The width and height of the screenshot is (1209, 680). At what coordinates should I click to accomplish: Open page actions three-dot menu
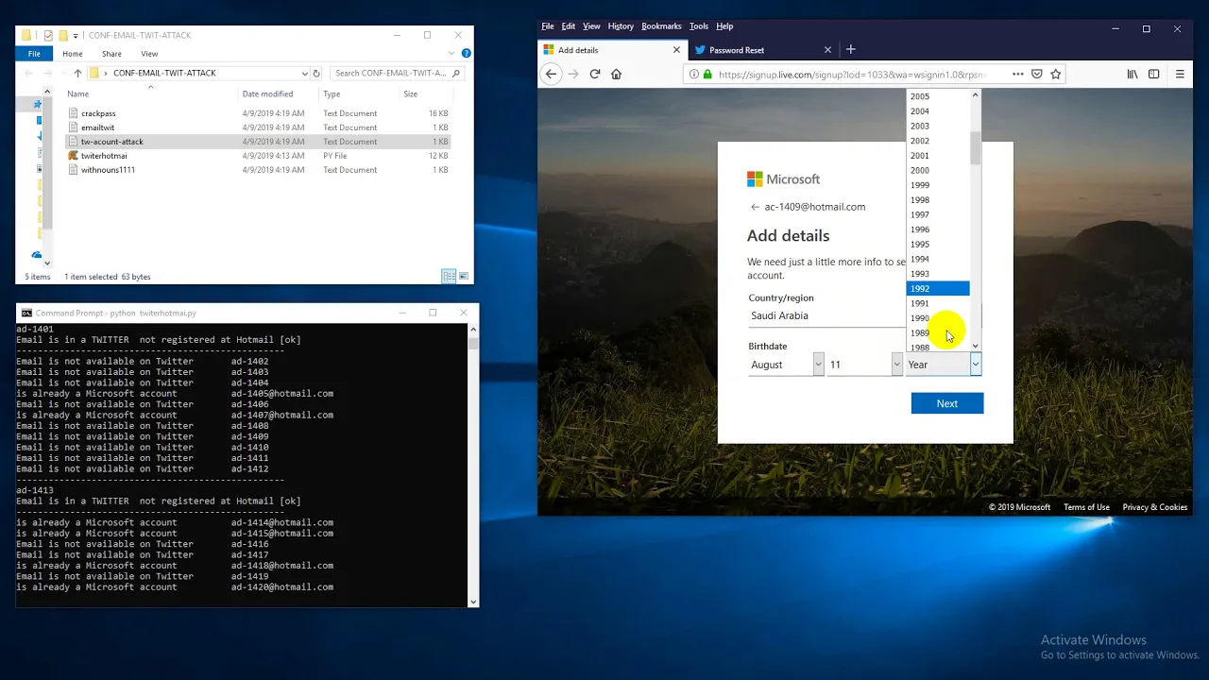pos(1017,74)
